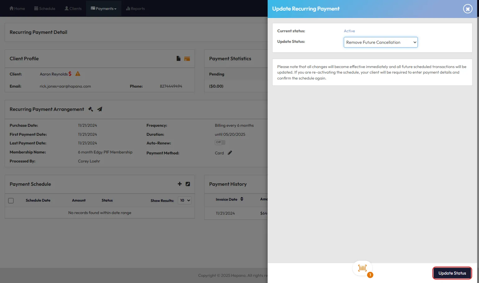The height and width of the screenshot is (283, 479).
Task: Open the barcode scanner widget
Action: (x=362, y=268)
